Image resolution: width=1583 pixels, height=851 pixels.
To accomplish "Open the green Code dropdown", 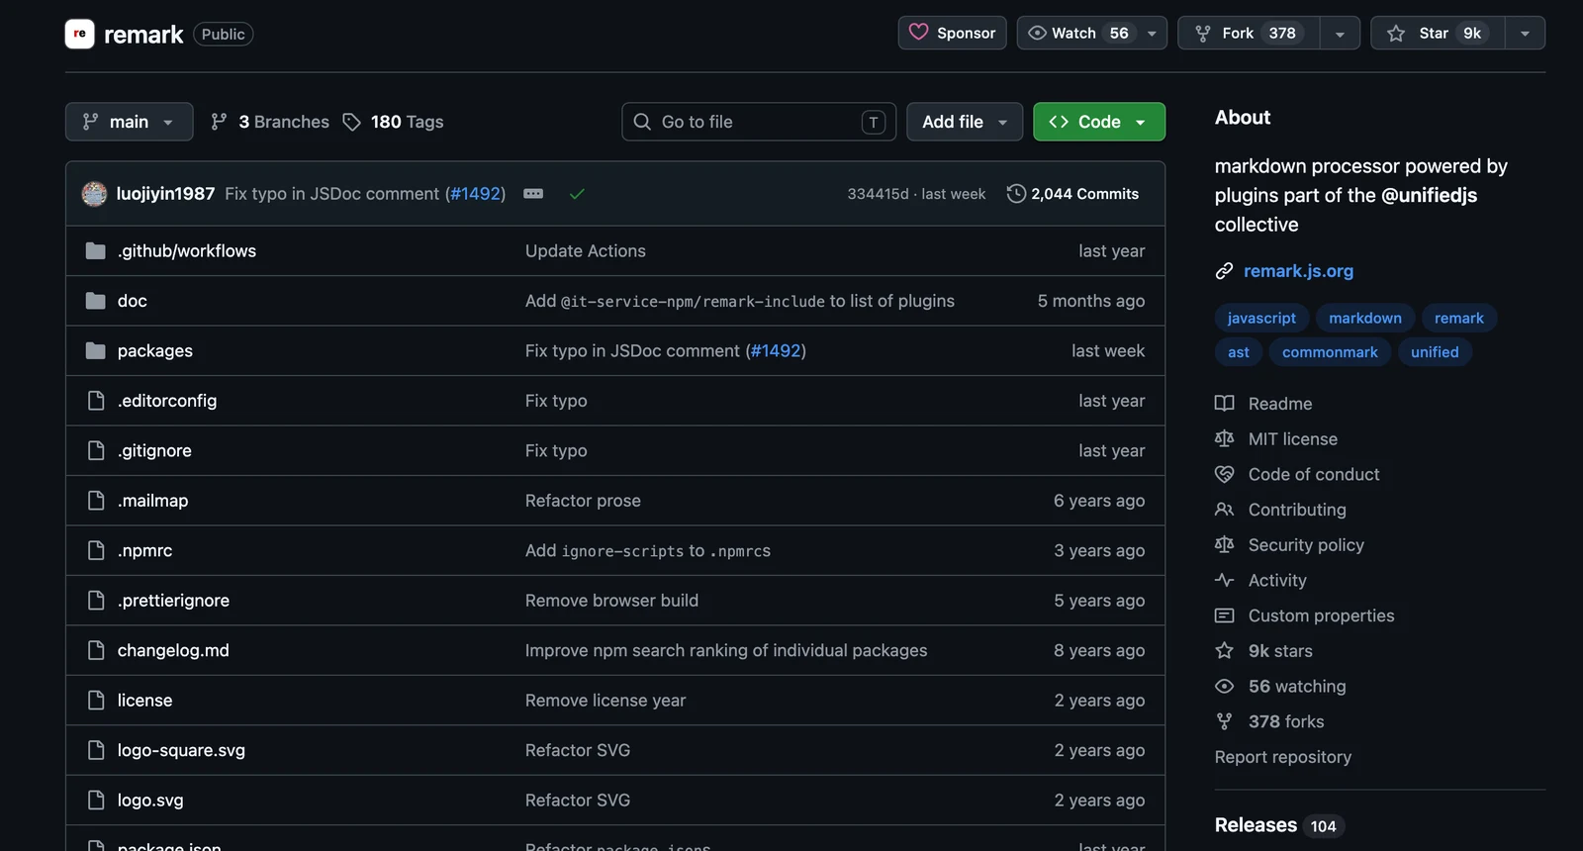I will point(1099,122).
